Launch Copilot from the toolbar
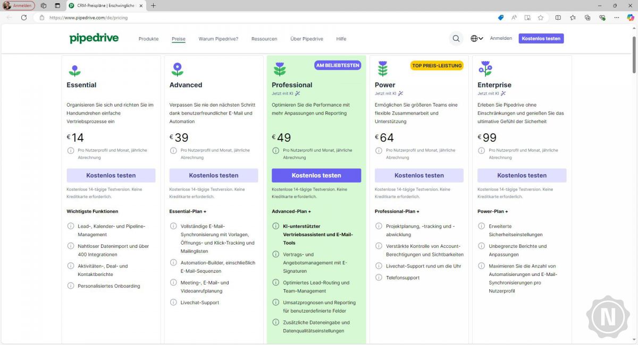This screenshot has height=345, width=638. pos(631,18)
